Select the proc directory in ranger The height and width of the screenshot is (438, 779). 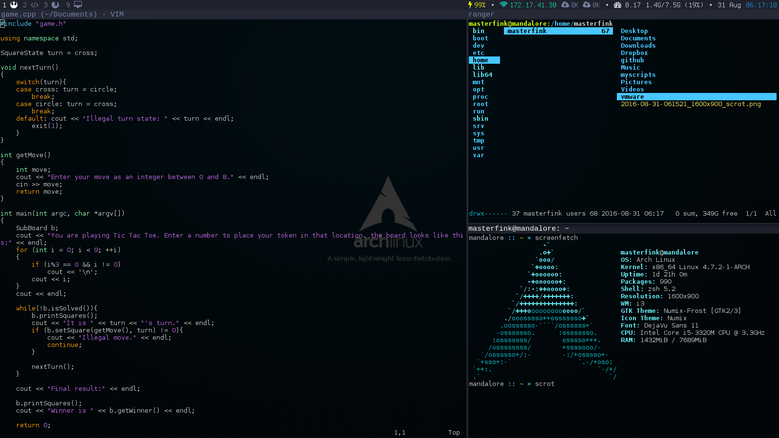[480, 96]
